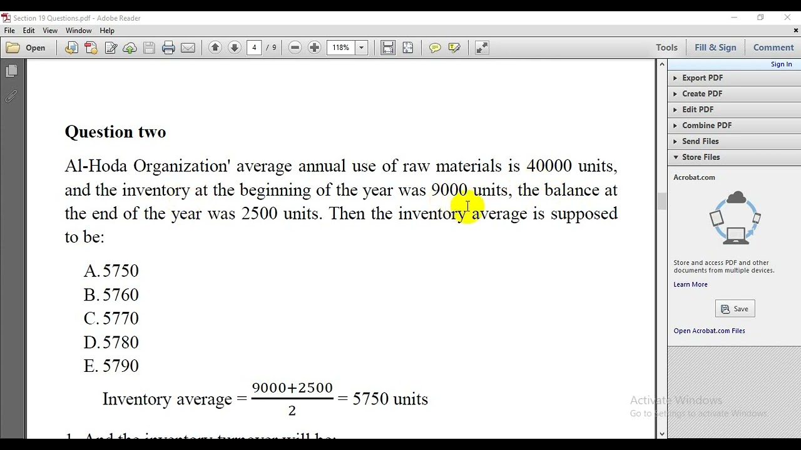Image resolution: width=801 pixels, height=450 pixels.
Task: Click the fit-width scrolling mode icon
Action: point(388,47)
